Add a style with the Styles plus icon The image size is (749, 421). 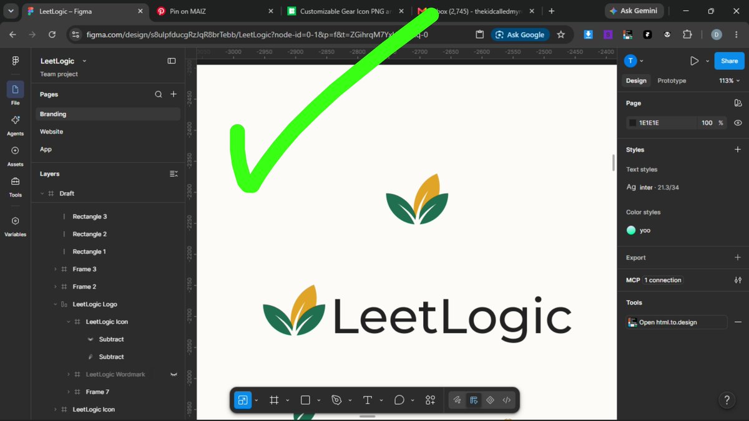738,150
